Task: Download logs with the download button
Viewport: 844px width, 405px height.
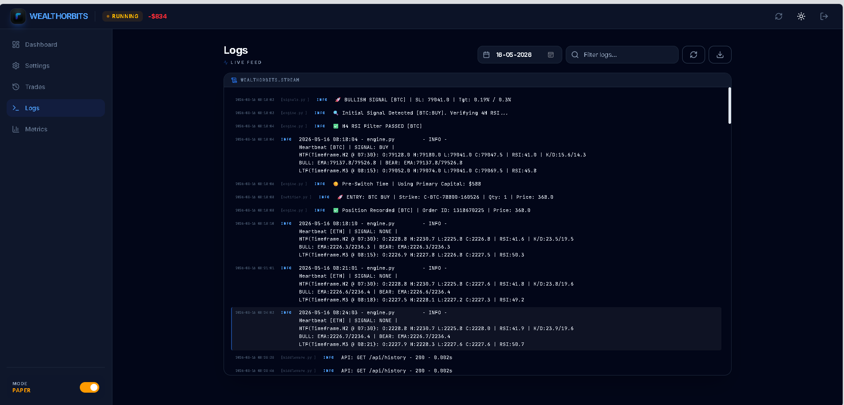Action: pyautogui.click(x=720, y=55)
